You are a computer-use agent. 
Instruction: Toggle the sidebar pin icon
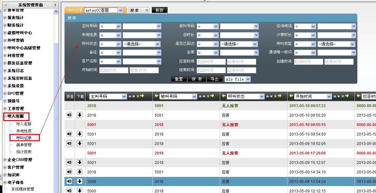point(55,5)
